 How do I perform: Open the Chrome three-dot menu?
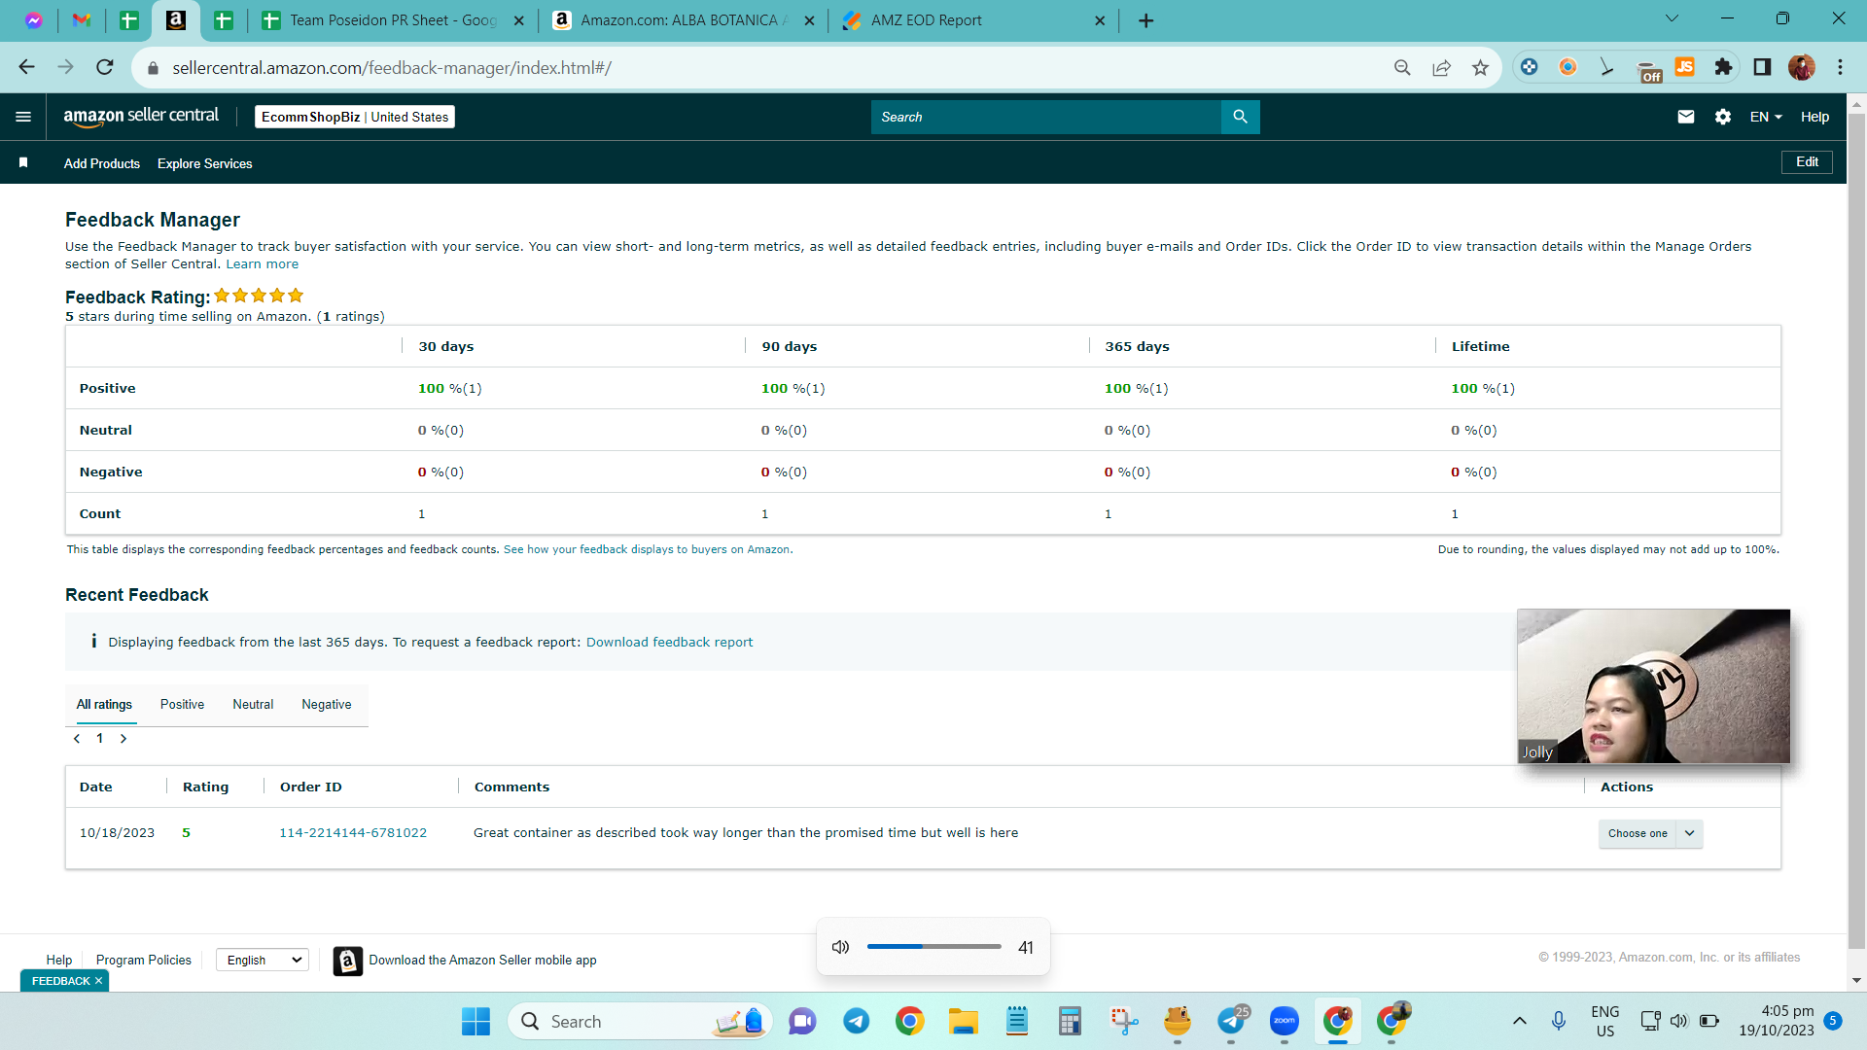1840,67
